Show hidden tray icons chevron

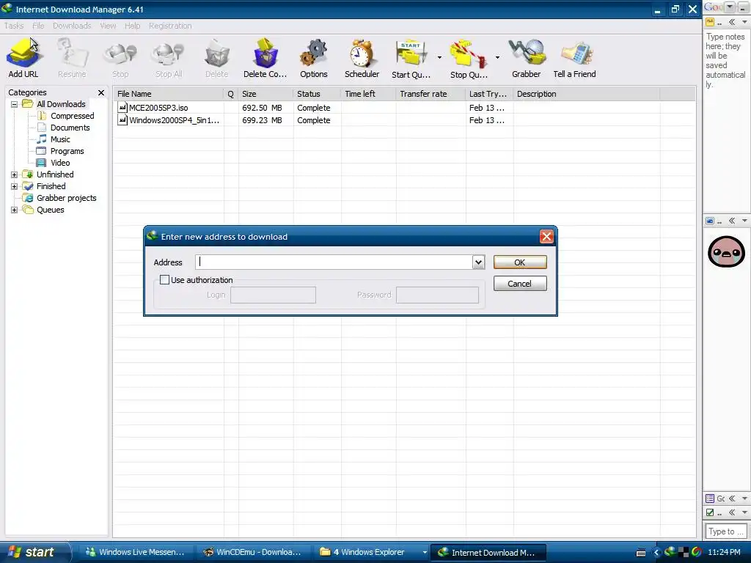coord(656,552)
